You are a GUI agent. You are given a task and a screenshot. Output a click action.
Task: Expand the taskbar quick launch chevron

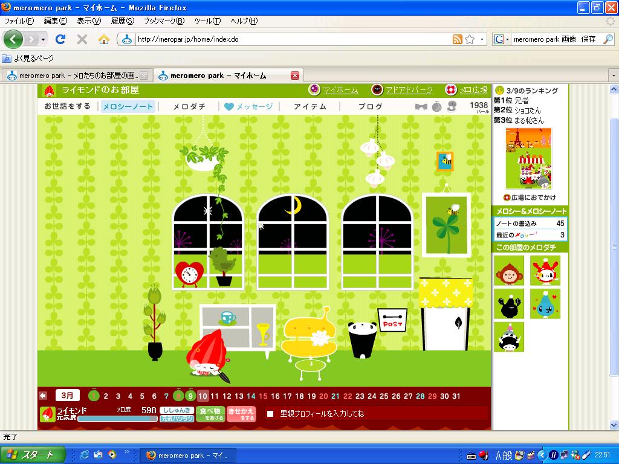pyautogui.click(x=127, y=452)
